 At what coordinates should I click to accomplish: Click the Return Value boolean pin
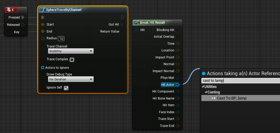122,31
